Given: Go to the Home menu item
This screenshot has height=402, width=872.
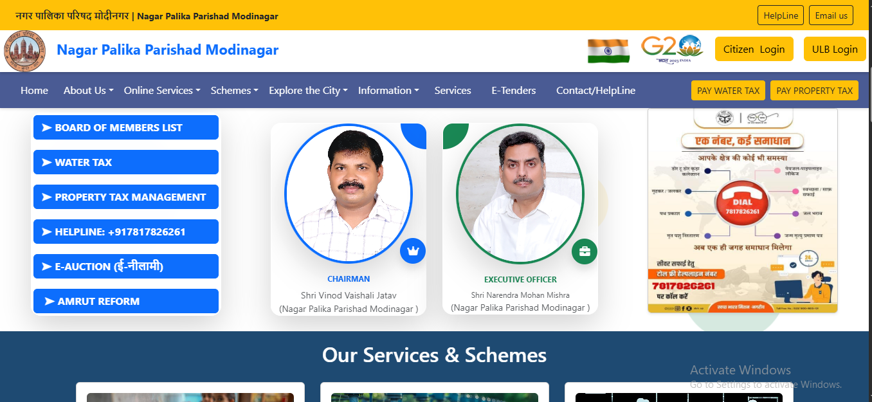Looking at the screenshot, I should tap(34, 91).
